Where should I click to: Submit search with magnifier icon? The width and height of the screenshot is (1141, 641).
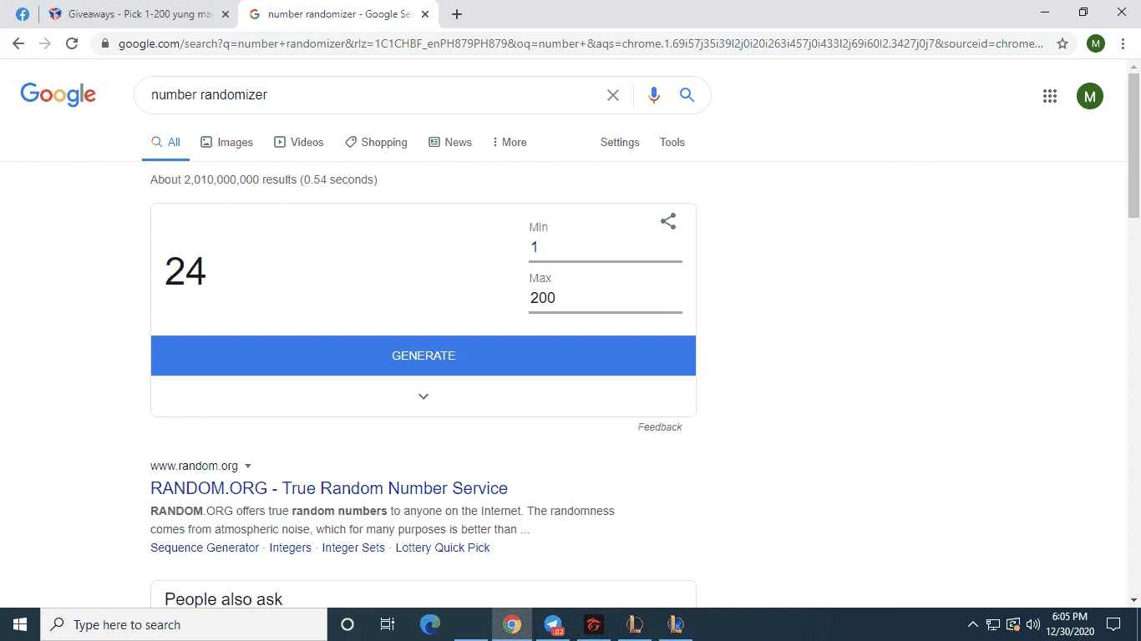pos(687,95)
